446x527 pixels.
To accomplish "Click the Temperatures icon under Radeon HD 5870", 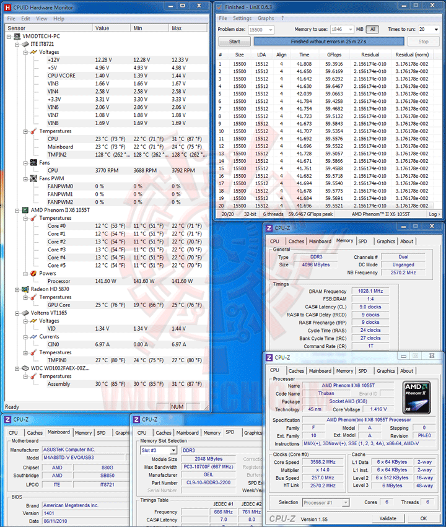I will 33,297.
